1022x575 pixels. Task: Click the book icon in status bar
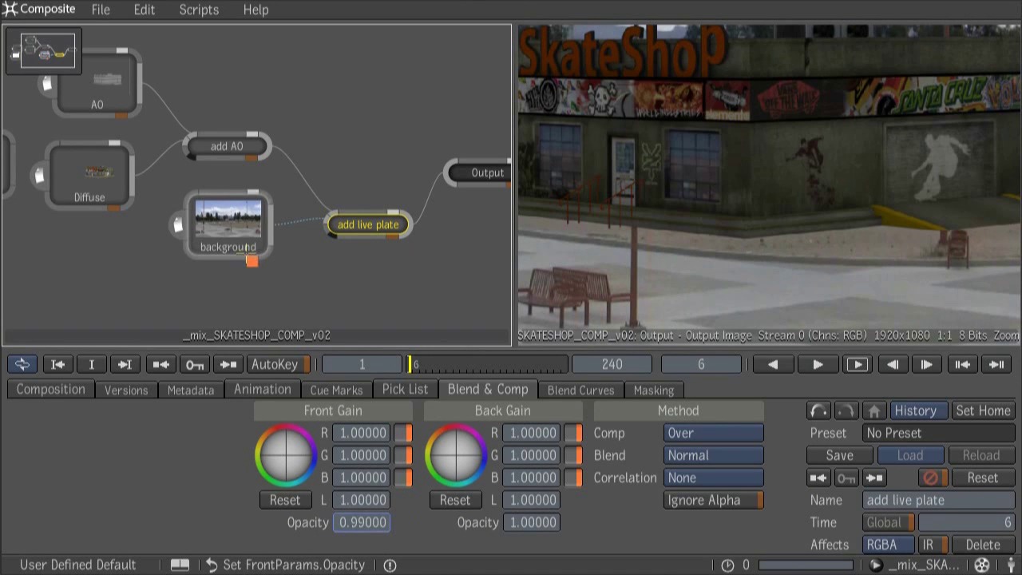pyautogui.click(x=180, y=565)
